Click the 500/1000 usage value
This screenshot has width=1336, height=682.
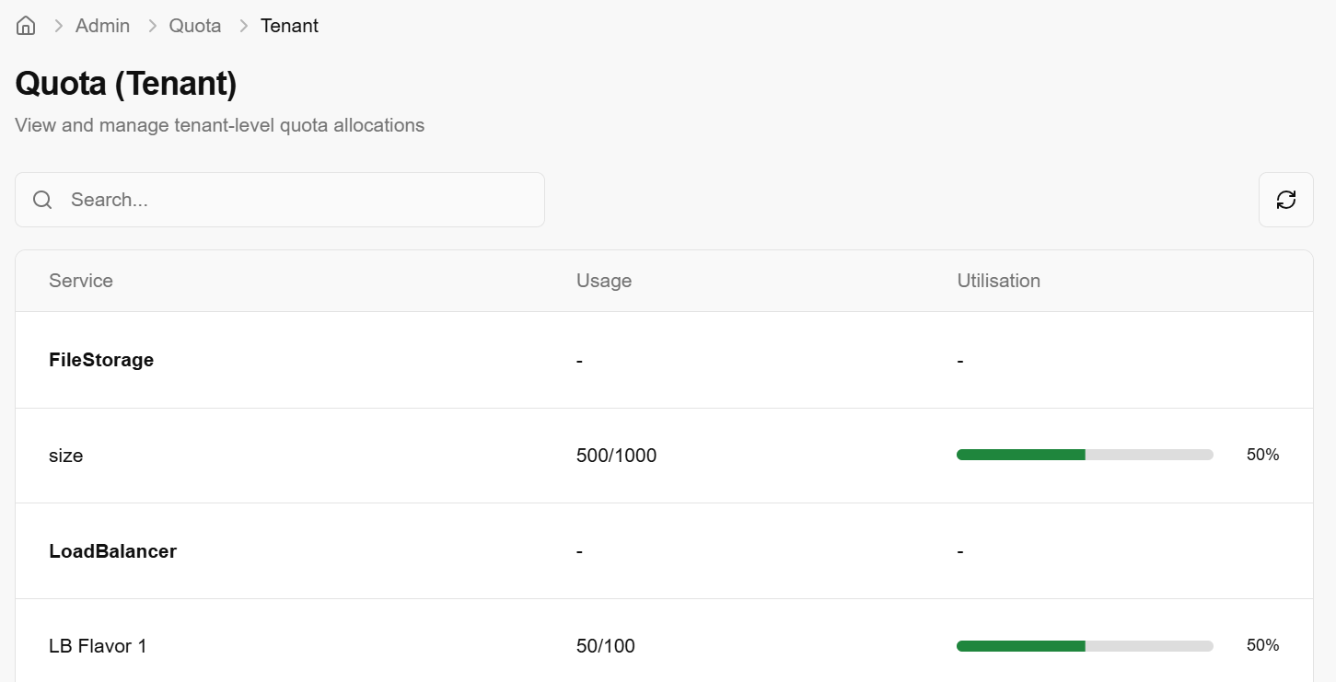616,456
